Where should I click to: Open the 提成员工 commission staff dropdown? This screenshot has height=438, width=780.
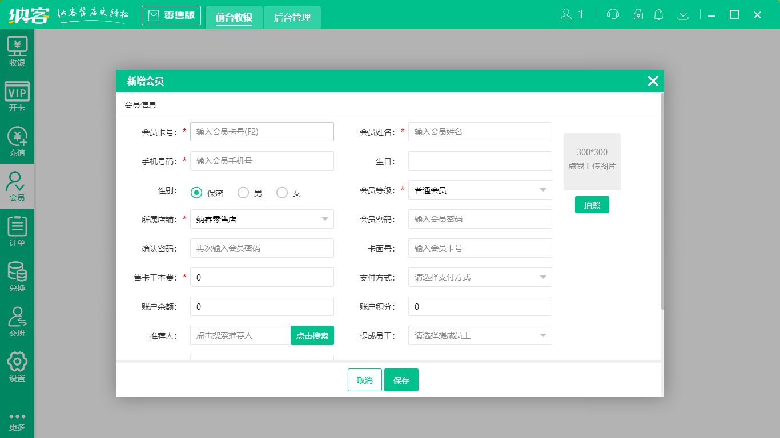click(480, 335)
